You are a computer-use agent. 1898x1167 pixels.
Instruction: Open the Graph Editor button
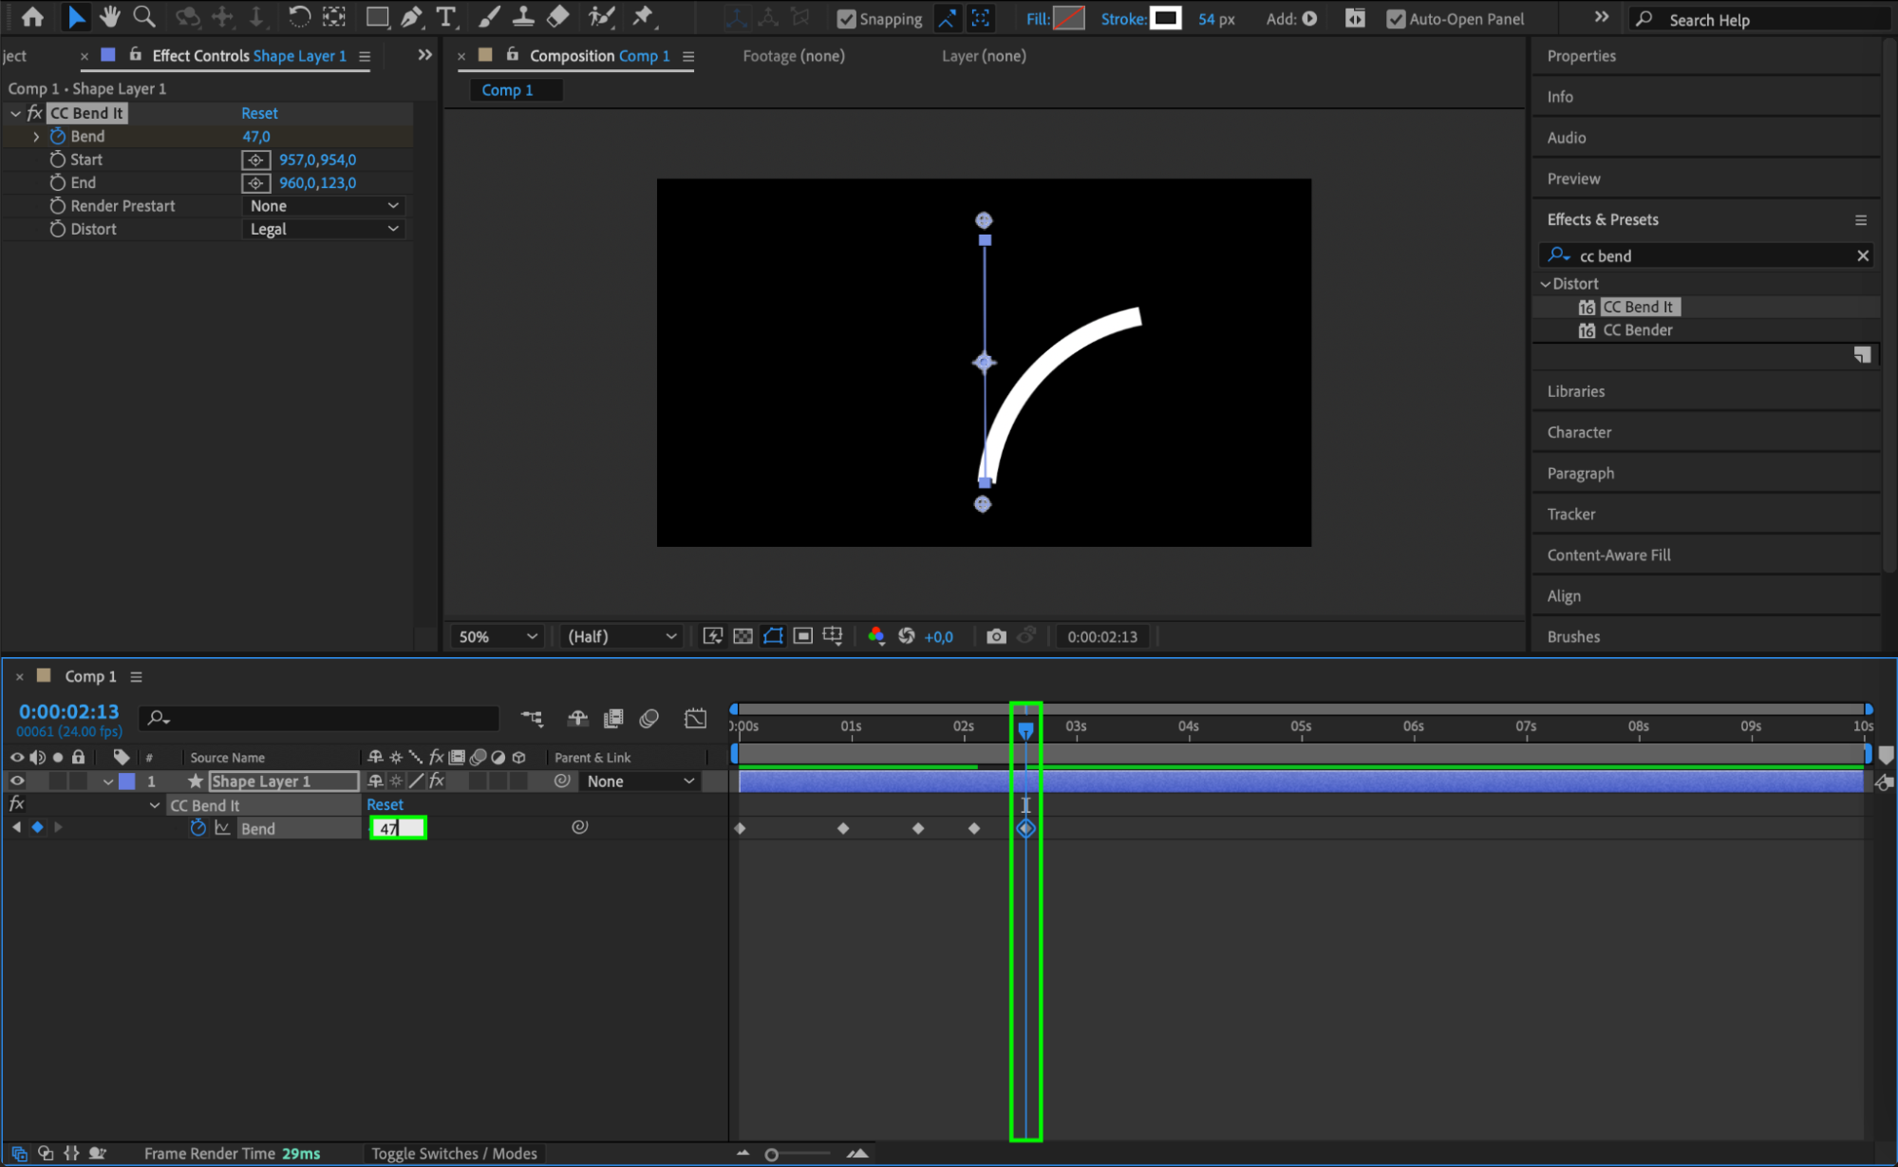[x=695, y=719]
